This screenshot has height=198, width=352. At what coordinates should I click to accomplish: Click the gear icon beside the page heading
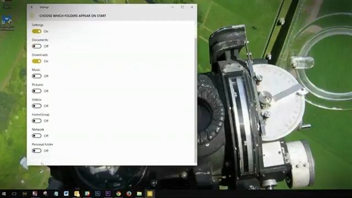click(32, 16)
